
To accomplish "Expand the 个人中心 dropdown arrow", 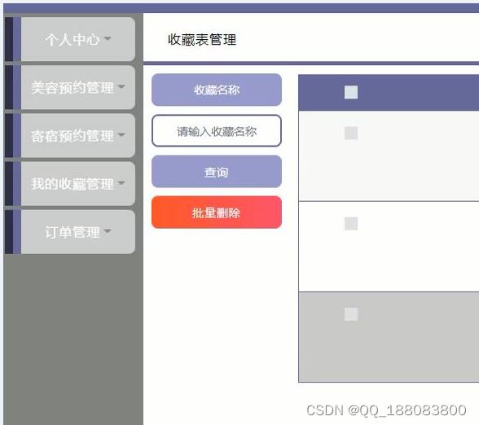I will pos(108,38).
